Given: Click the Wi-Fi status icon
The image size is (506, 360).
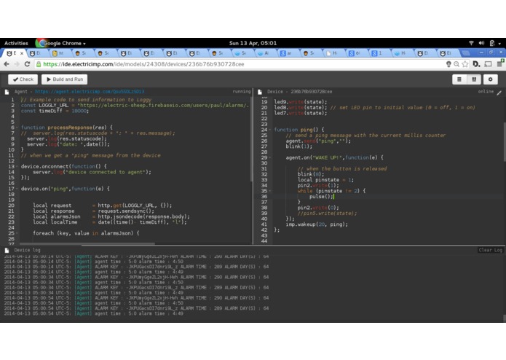Looking at the screenshot, I should 471,43.
